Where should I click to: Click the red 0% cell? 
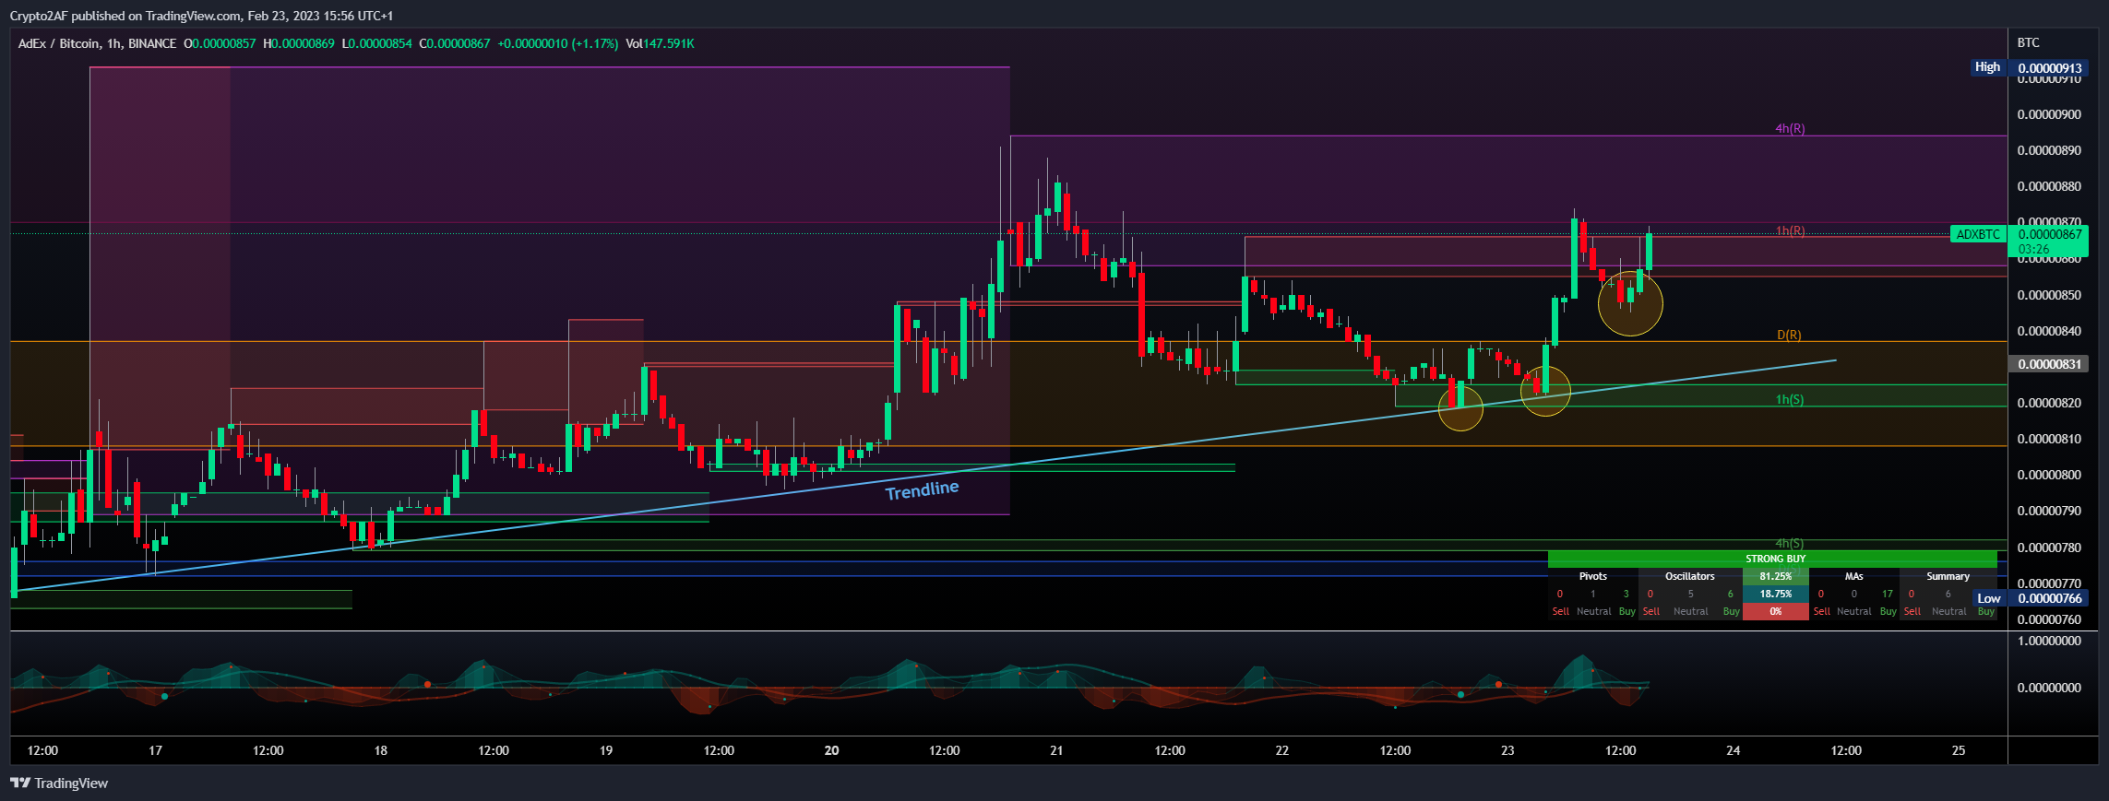click(x=1776, y=611)
